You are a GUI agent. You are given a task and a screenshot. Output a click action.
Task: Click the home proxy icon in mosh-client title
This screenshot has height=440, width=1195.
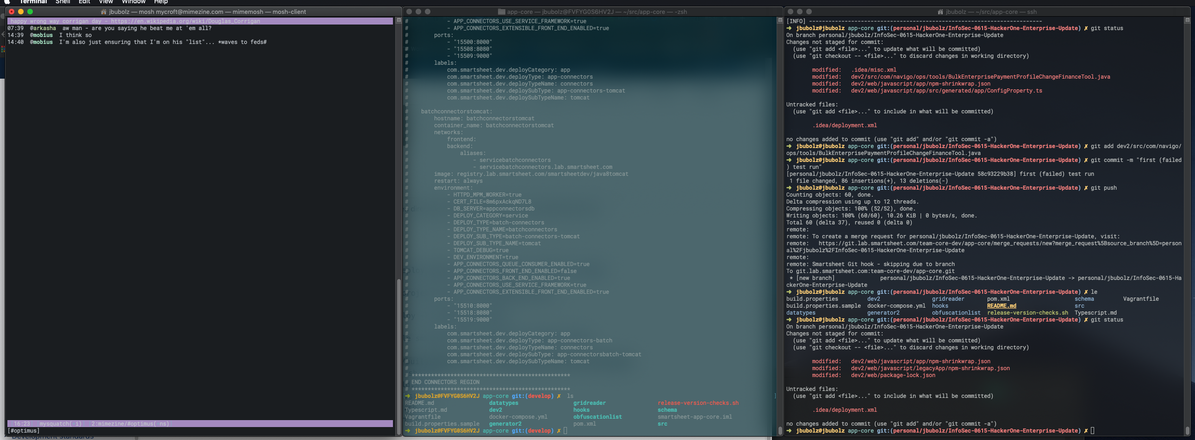click(104, 12)
